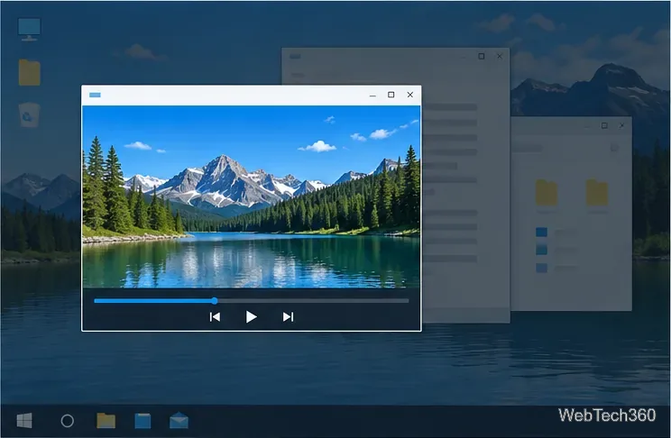671x438 pixels.
Task: Open the This PC desktop icon
Action: [29, 29]
